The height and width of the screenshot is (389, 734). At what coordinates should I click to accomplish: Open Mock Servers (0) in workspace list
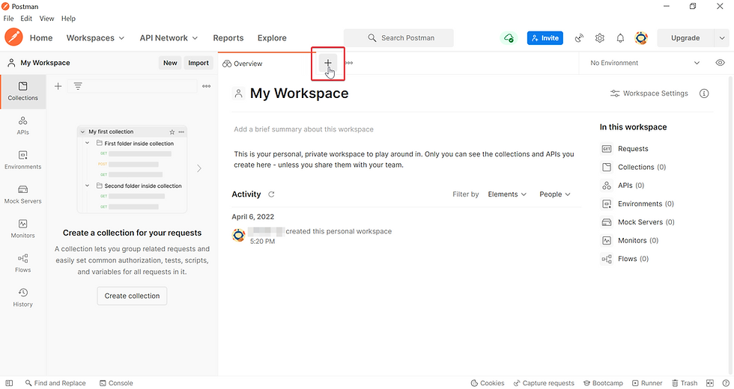click(637, 222)
